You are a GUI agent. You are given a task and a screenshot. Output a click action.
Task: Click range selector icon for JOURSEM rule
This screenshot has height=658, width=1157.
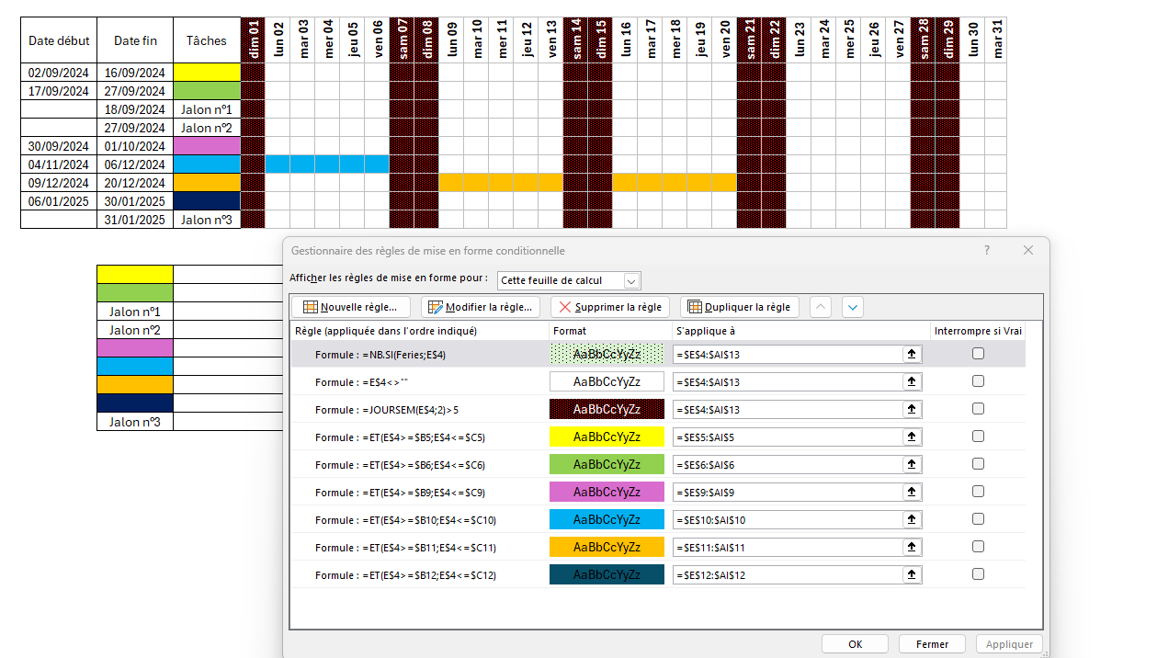tap(912, 409)
